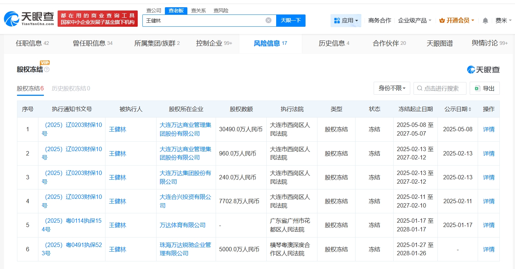The height and width of the screenshot is (269, 515).
Task: Click the 天眼一下 search button
Action: (291, 21)
